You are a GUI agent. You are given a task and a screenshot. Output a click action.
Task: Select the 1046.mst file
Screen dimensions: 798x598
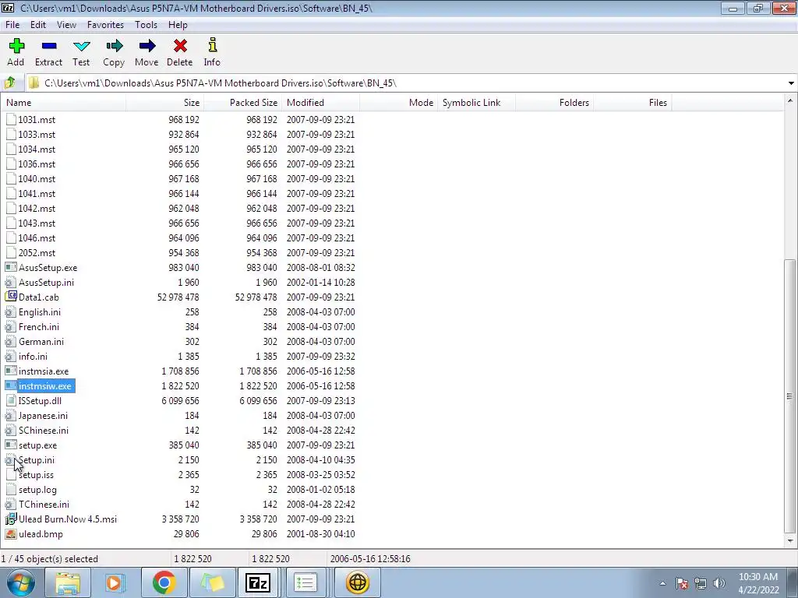[x=37, y=238]
